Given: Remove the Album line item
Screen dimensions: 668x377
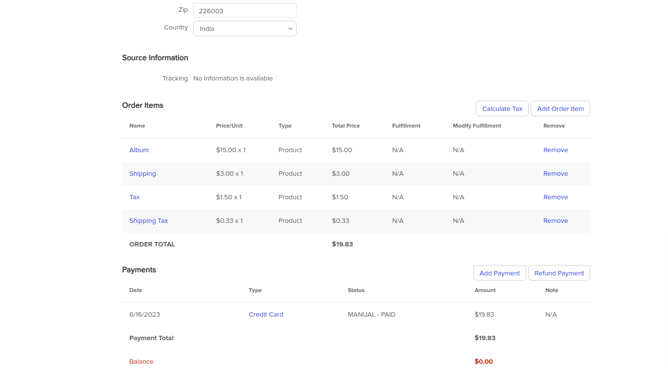Looking at the screenshot, I should (x=555, y=150).
